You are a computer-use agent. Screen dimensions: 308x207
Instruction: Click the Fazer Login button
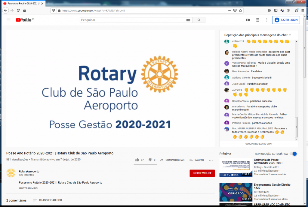(286, 20)
